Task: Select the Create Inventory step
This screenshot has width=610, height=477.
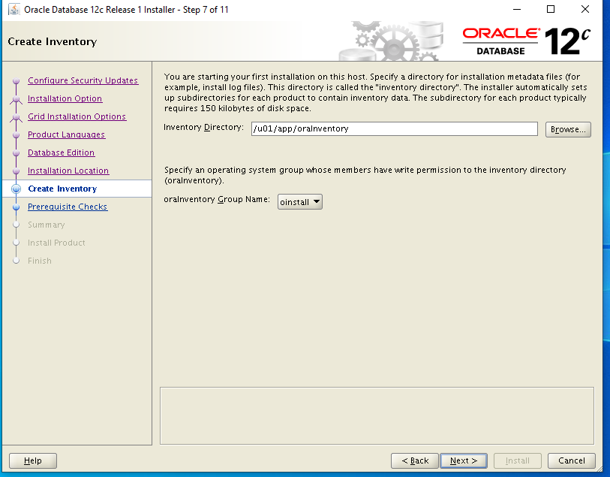Action: (x=62, y=189)
